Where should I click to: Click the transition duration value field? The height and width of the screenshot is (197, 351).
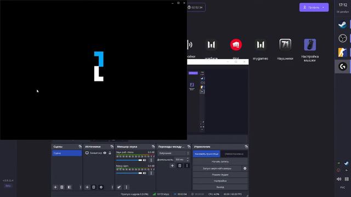point(180,159)
